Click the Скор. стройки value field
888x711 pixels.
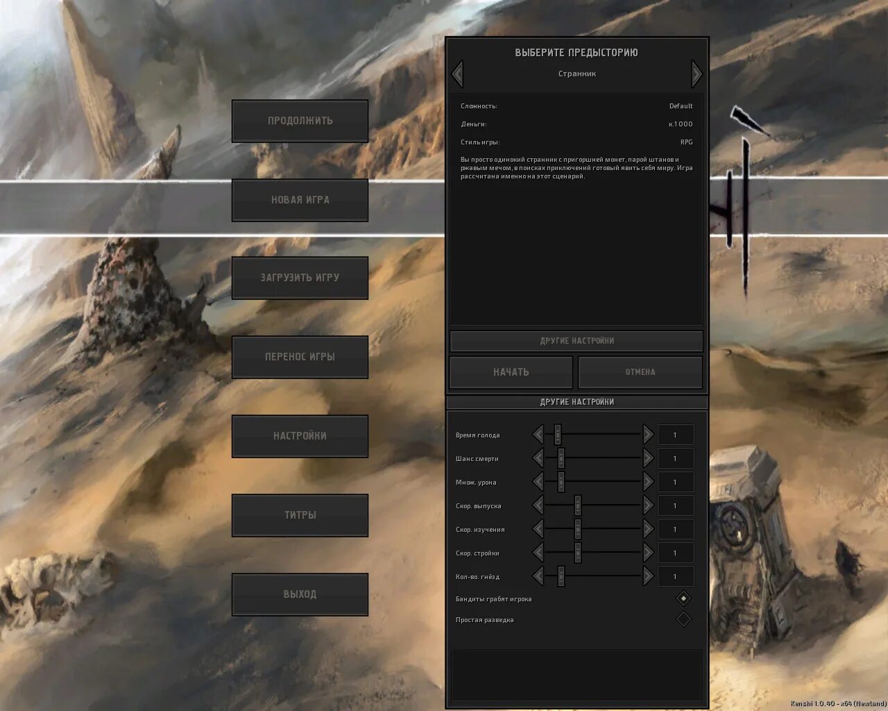point(676,553)
